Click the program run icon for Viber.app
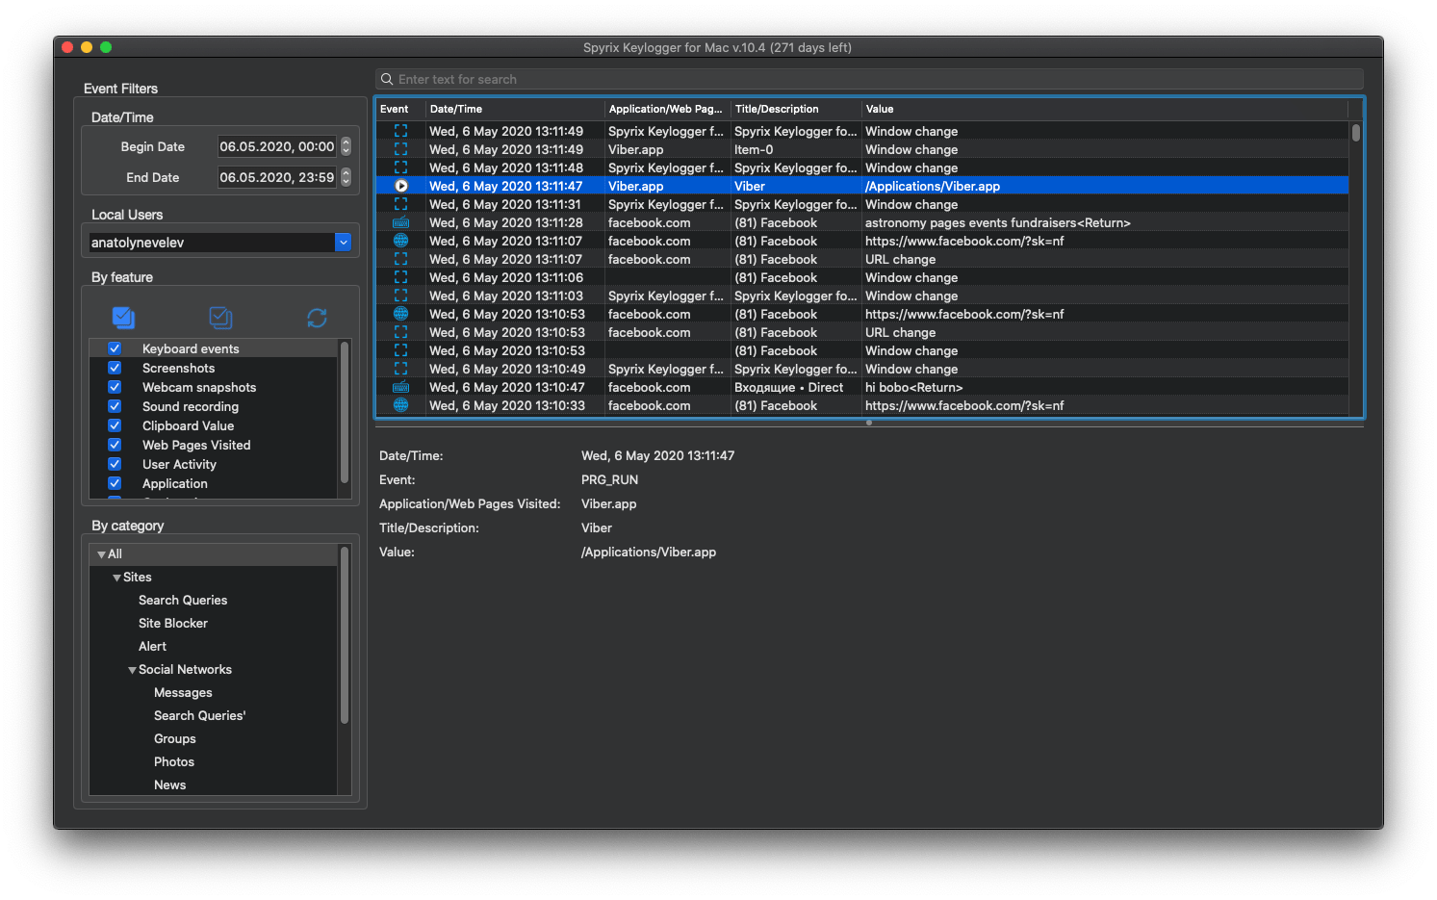The width and height of the screenshot is (1437, 900). [x=401, y=186]
